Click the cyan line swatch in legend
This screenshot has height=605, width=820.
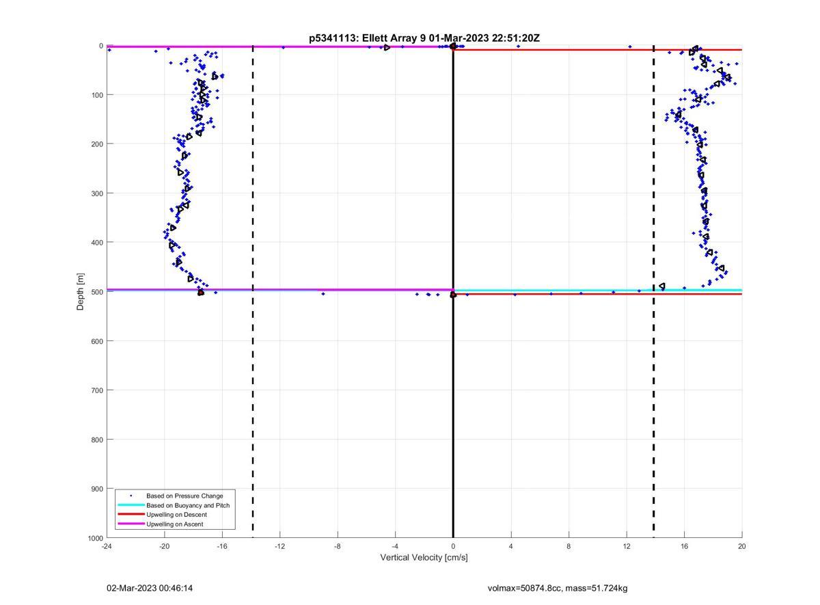point(131,505)
